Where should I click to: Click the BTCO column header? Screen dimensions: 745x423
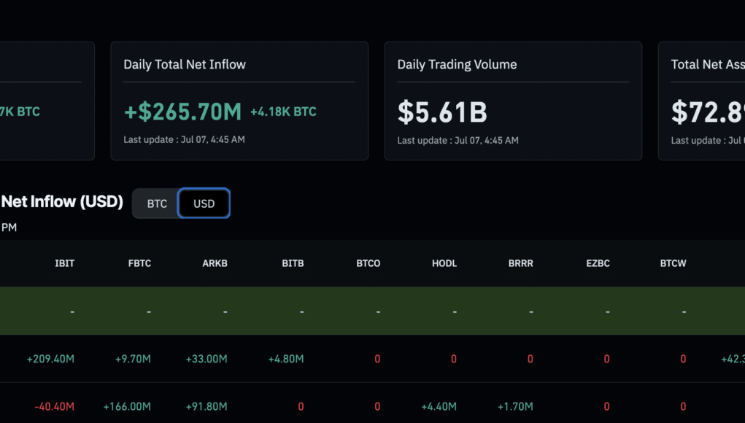coord(368,263)
